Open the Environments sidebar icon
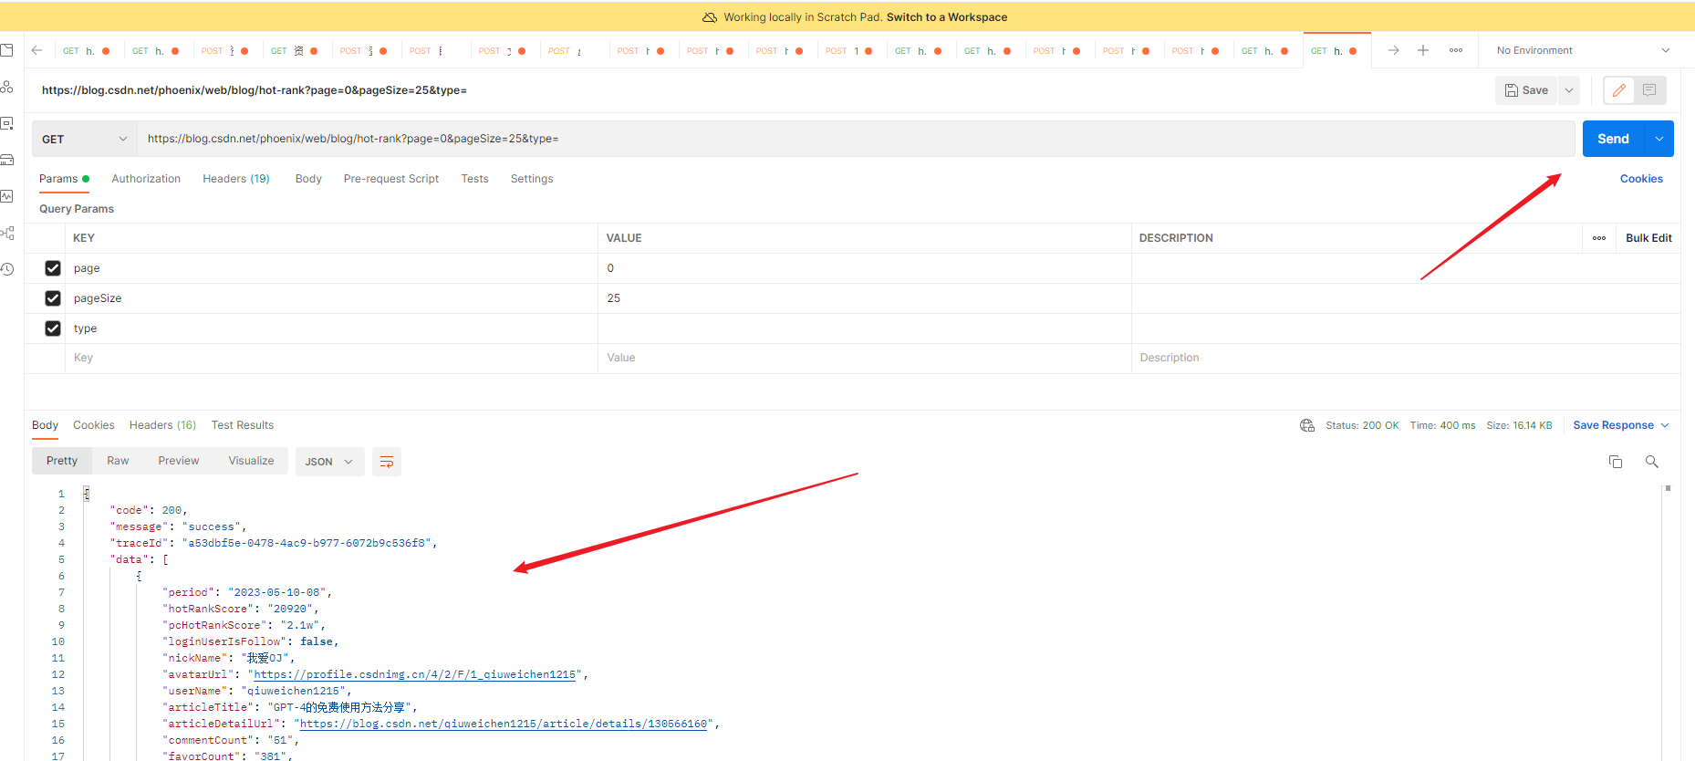1695x761 pixels. pos(7,123)
